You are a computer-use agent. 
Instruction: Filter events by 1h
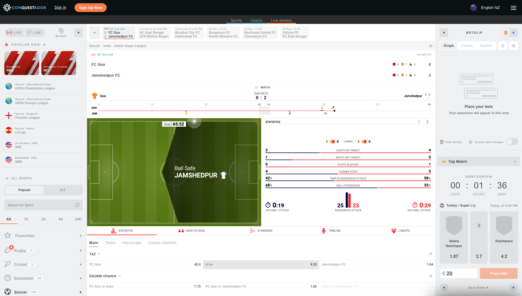click(26, 219)
